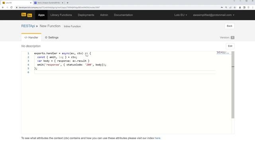Click code line 1 exports.handler
This screenshot has height=143, width=255.
tap(63, 53)
